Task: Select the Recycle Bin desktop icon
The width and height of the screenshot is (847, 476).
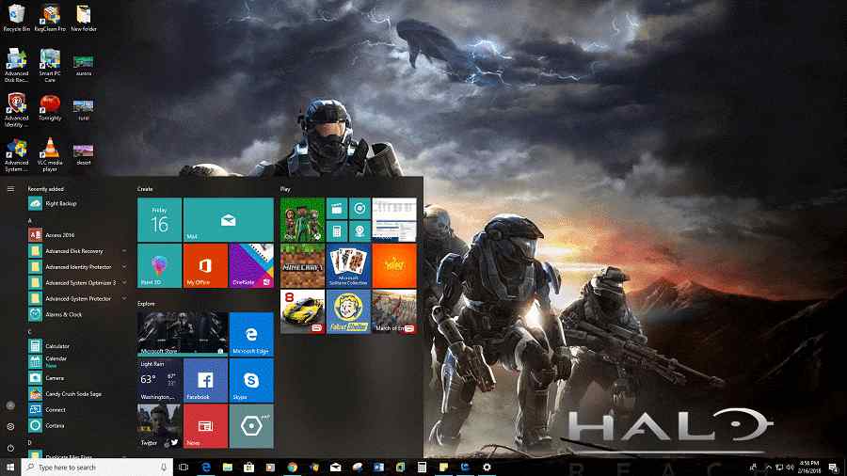Action: (16, 18)
